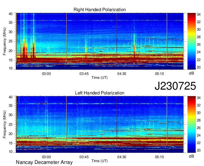Click the 20 MHz tick on the left-handed plot
The width and height of the screenshot is (204, 166).
11,134
